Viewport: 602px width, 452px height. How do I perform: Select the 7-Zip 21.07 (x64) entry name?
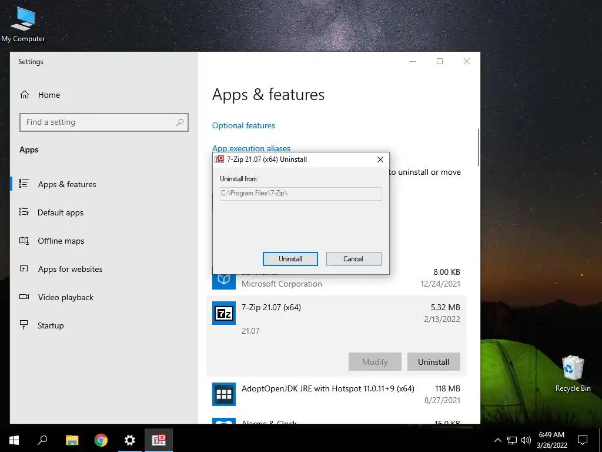(x=271, y=307)
